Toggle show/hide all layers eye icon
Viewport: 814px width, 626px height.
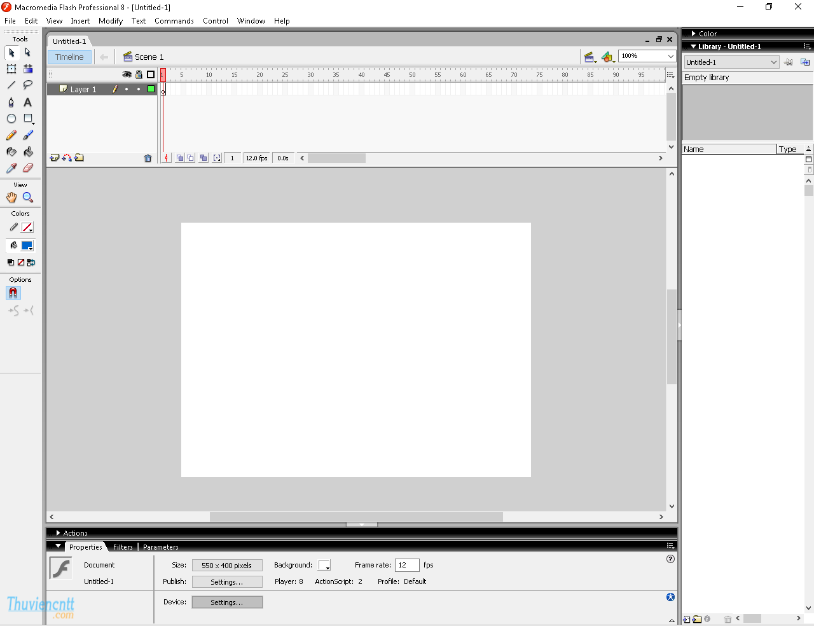(x=127, y=74)
